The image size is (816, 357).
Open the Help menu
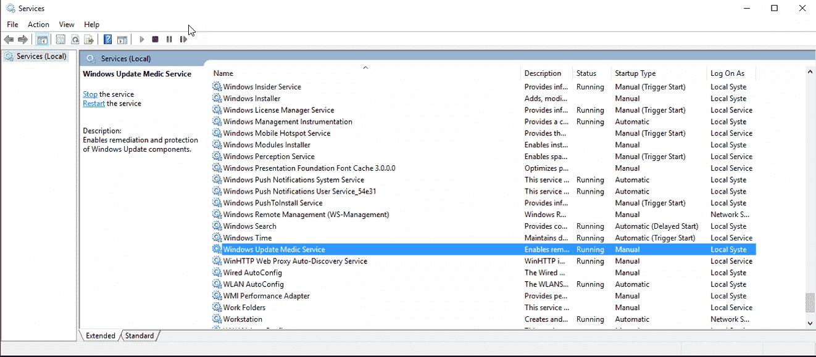92,25
